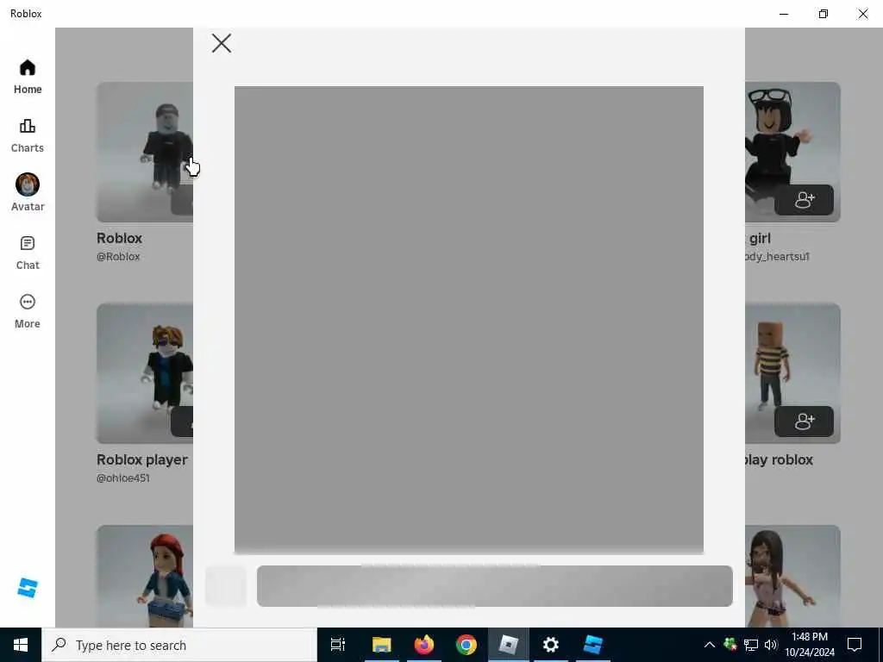Minimize the Roblox window
The image size is (883, 662).
click(x=784, y=14)
